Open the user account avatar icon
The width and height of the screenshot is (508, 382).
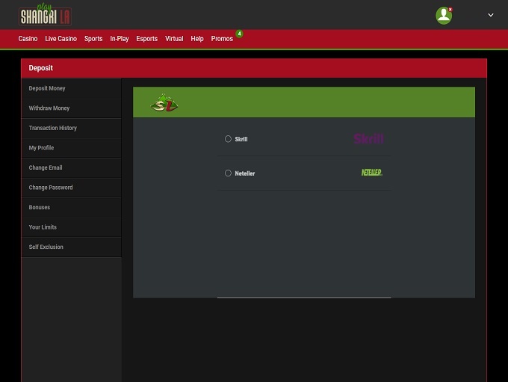click(x=444, y=15)
